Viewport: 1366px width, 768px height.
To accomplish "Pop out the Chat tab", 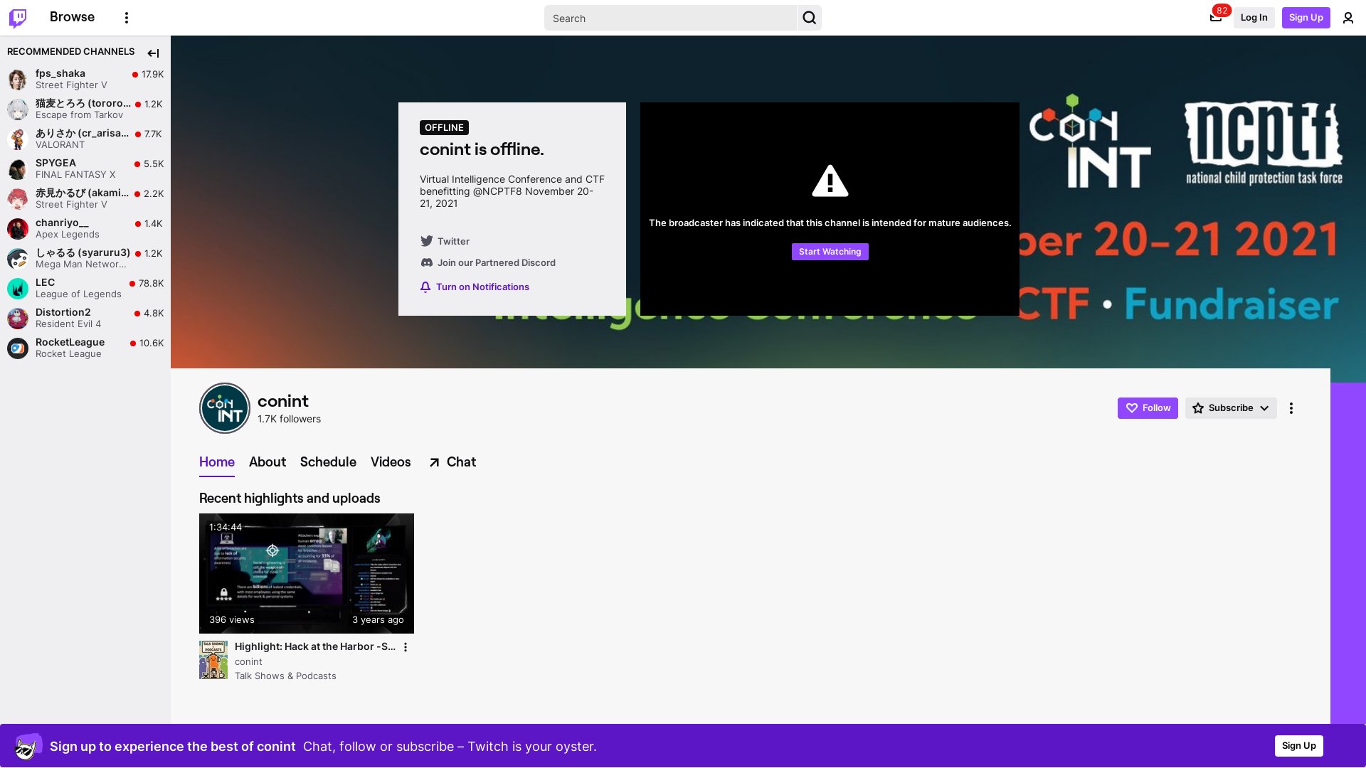I will point(452,462).
